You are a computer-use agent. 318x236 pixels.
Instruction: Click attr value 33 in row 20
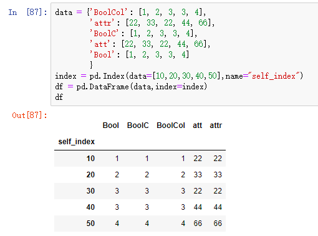pyautogui.click(x=218, y=175)
